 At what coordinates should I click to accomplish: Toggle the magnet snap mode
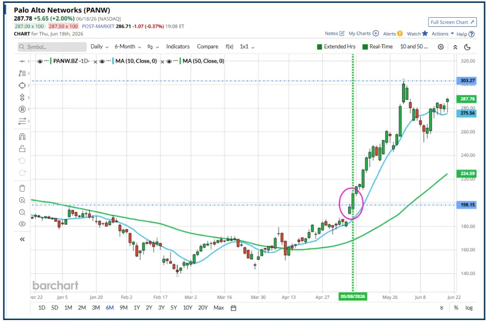[22, 137]
